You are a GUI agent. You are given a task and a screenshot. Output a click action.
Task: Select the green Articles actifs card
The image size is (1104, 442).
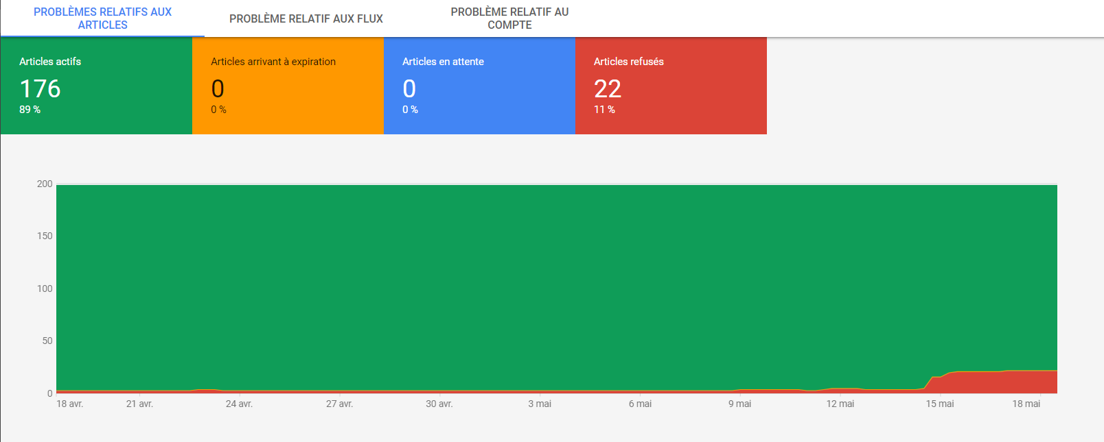[96, 86]
